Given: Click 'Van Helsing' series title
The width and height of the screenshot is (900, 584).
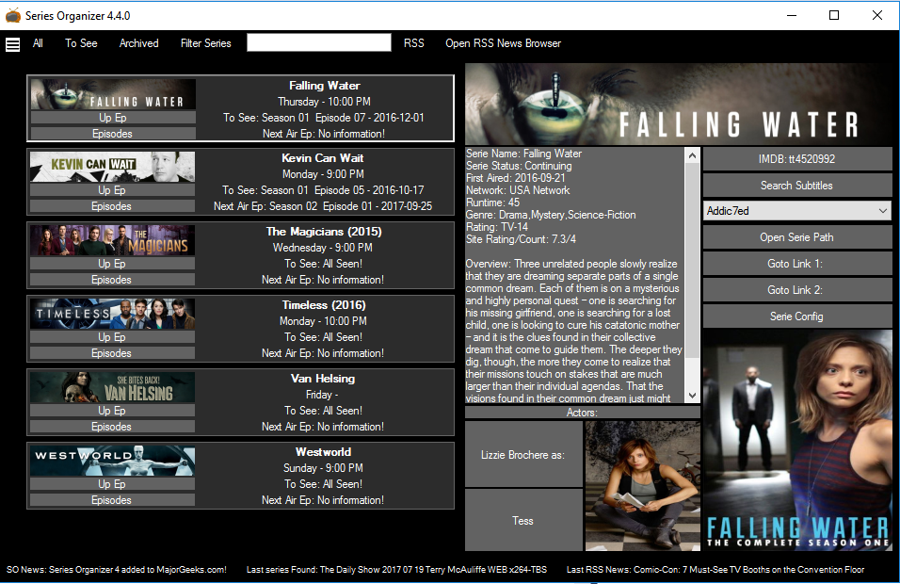Looking at the screenshot, I should click(323, 379).
